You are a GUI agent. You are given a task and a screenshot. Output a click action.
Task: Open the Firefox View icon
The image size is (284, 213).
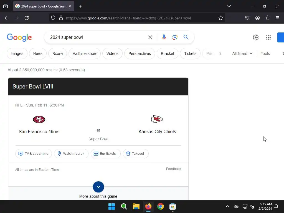pyautogui.click(x=6, y=6)
